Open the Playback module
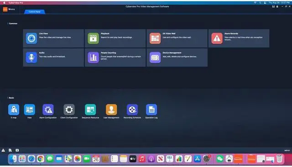Screen dimensions: 292x167 (x=115, y=38)
